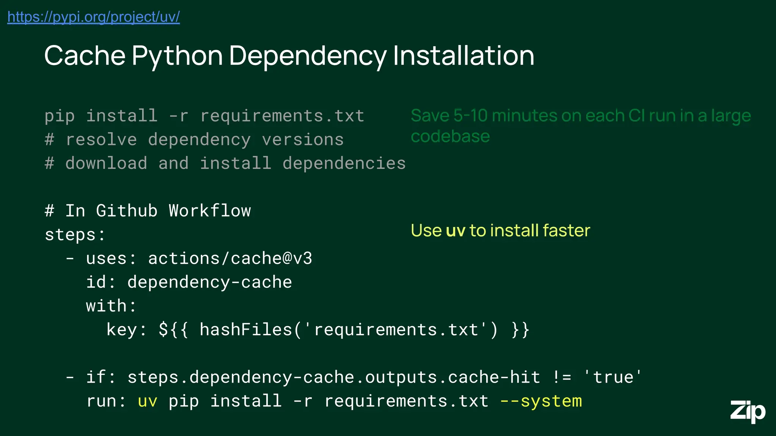
Task: Click the 'if: steps.dependency-cache.outputs.cache-hit' line
Action: (x=354, y=377)
